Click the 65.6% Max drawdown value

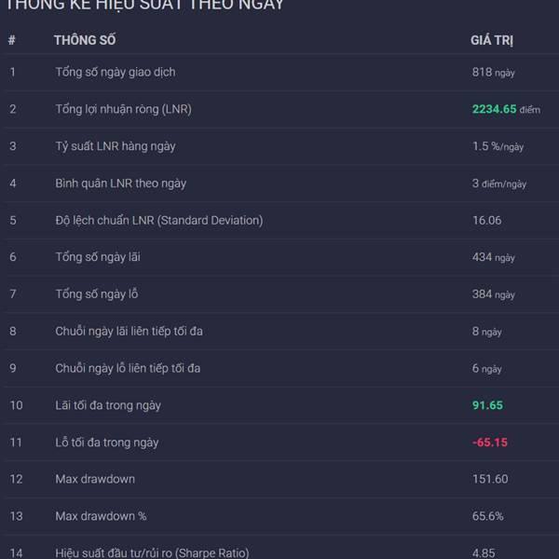point(487,516)
